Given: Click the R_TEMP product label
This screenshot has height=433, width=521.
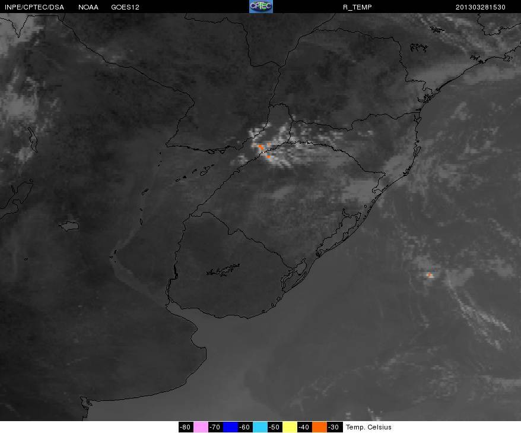Looking at the screenshot, I should pos(357,7).
